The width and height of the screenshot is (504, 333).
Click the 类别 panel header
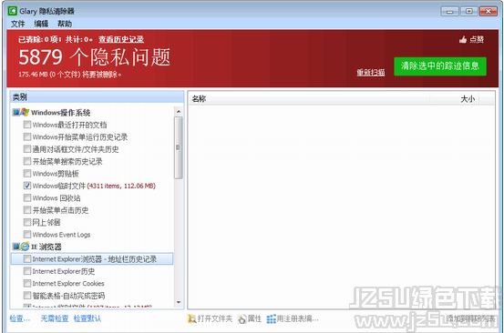97,96
